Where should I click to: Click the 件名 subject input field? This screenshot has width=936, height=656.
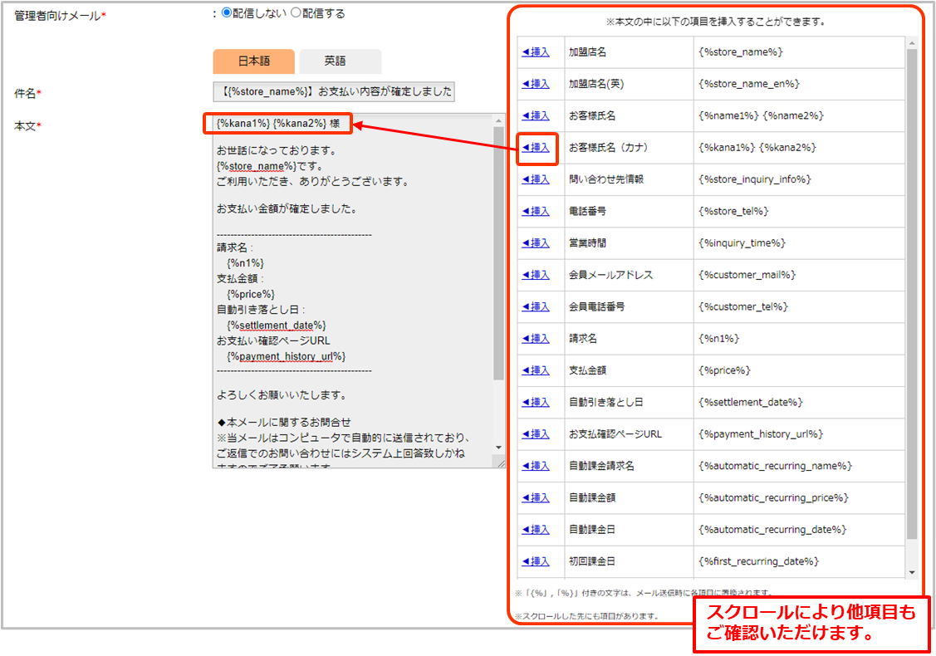[333, 91]
